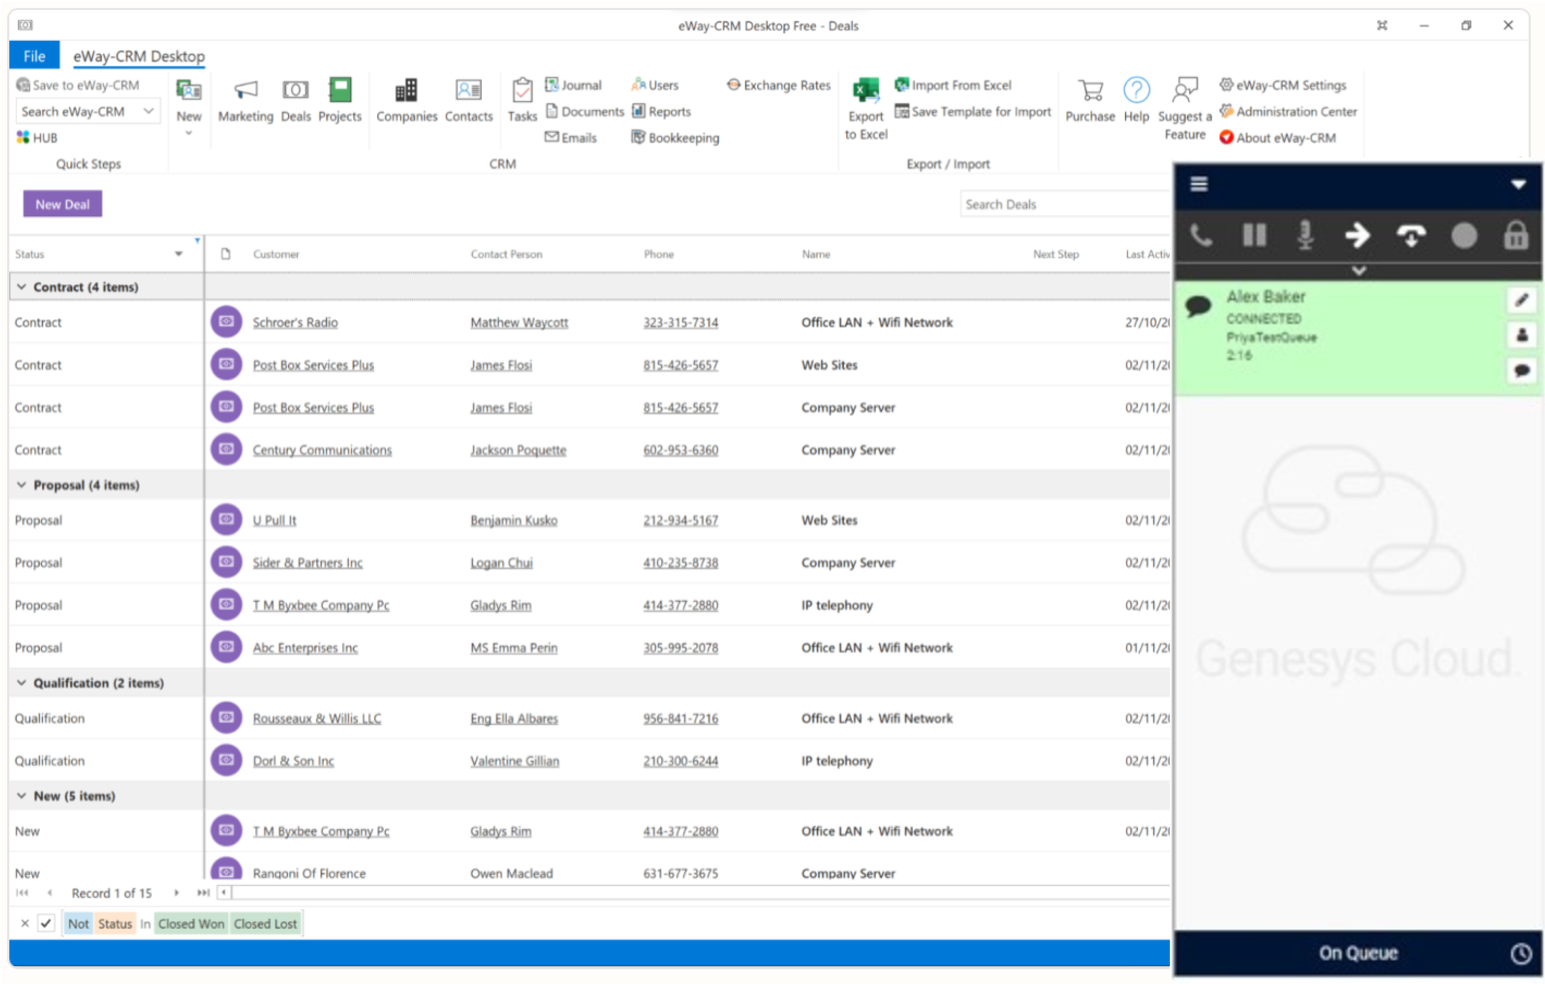The height and width of the screenshot is (984, 1545).
Task: Toggle the Genesys record button
Action: tap(1463, 235)
